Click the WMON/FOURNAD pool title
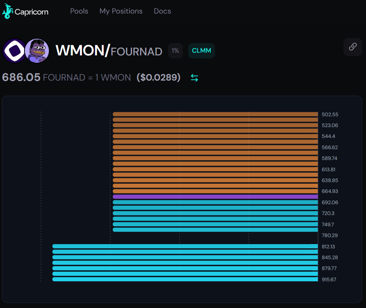Viewport: 366px width, 308px height. pos(109,50)
